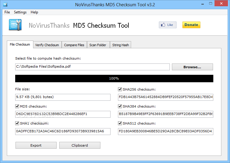This screenshot has height=163, width=230.
Task: Open the File menu
Action: pyautogui.click(x=7, y=12)
